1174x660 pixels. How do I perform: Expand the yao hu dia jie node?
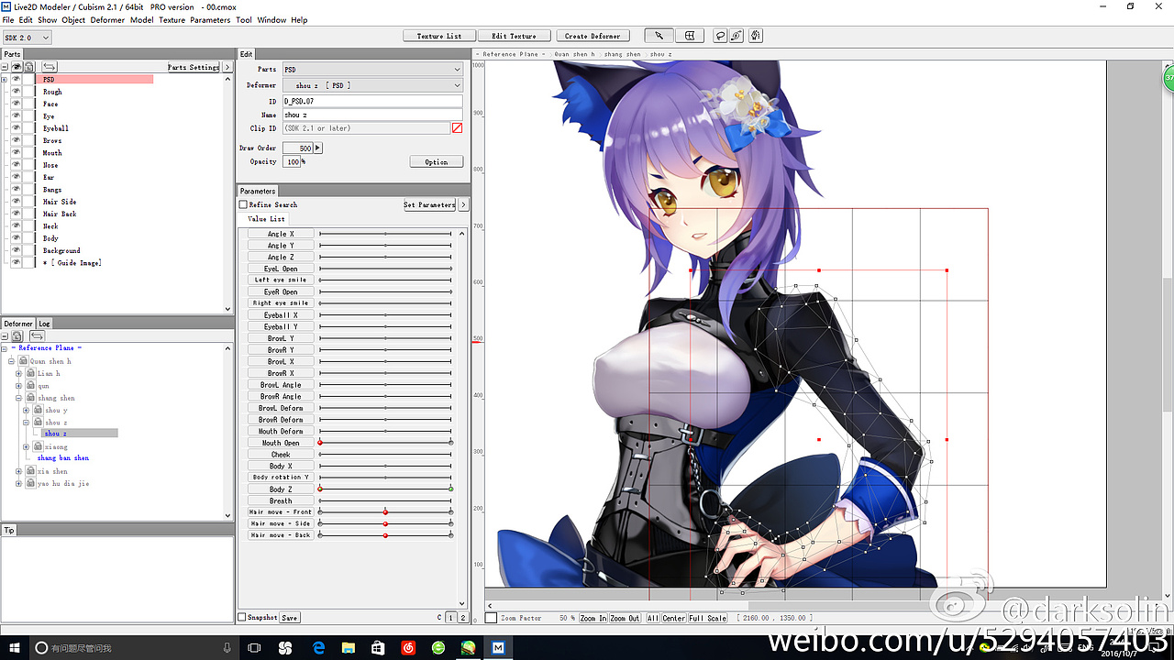(x=18, y=483)
